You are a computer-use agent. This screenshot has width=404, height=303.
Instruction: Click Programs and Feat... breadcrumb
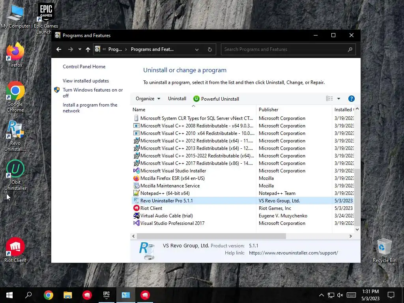point(152,49)
